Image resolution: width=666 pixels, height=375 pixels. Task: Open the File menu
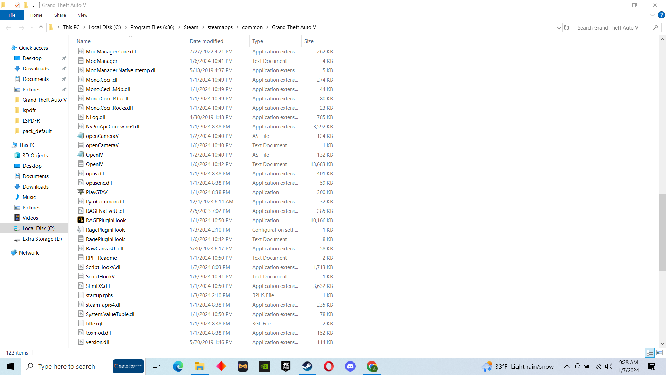click(12, 15)
